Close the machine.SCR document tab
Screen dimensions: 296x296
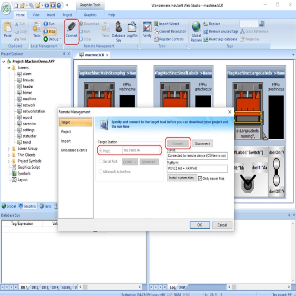107,55
